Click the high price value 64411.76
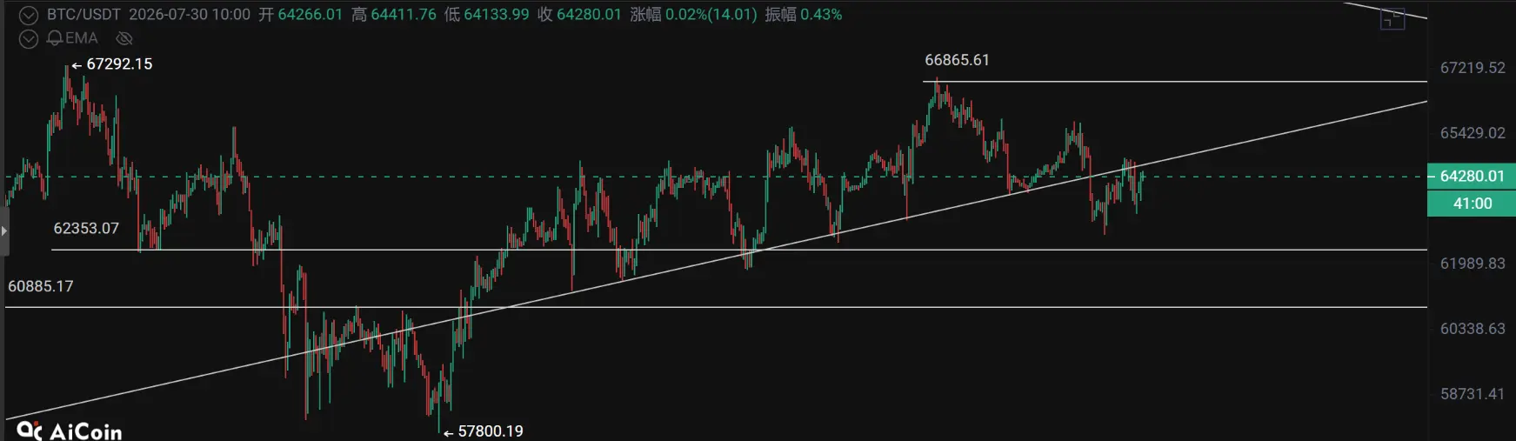Viewport: 1516px width, 441px height. tap(404, 15)
